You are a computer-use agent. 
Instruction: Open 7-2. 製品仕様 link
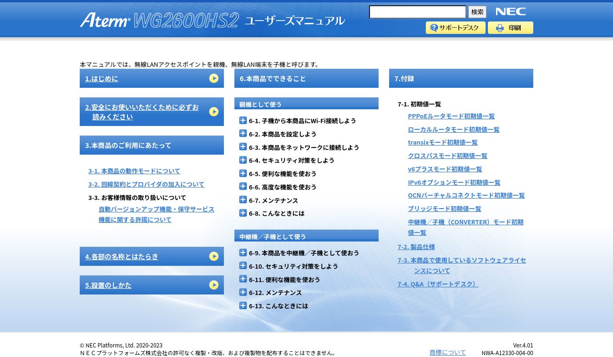tap(416, 247)
